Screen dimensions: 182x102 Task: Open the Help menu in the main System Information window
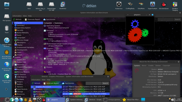pos(30,16)
